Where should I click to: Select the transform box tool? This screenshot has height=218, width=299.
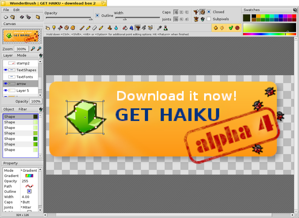point(66,28)
